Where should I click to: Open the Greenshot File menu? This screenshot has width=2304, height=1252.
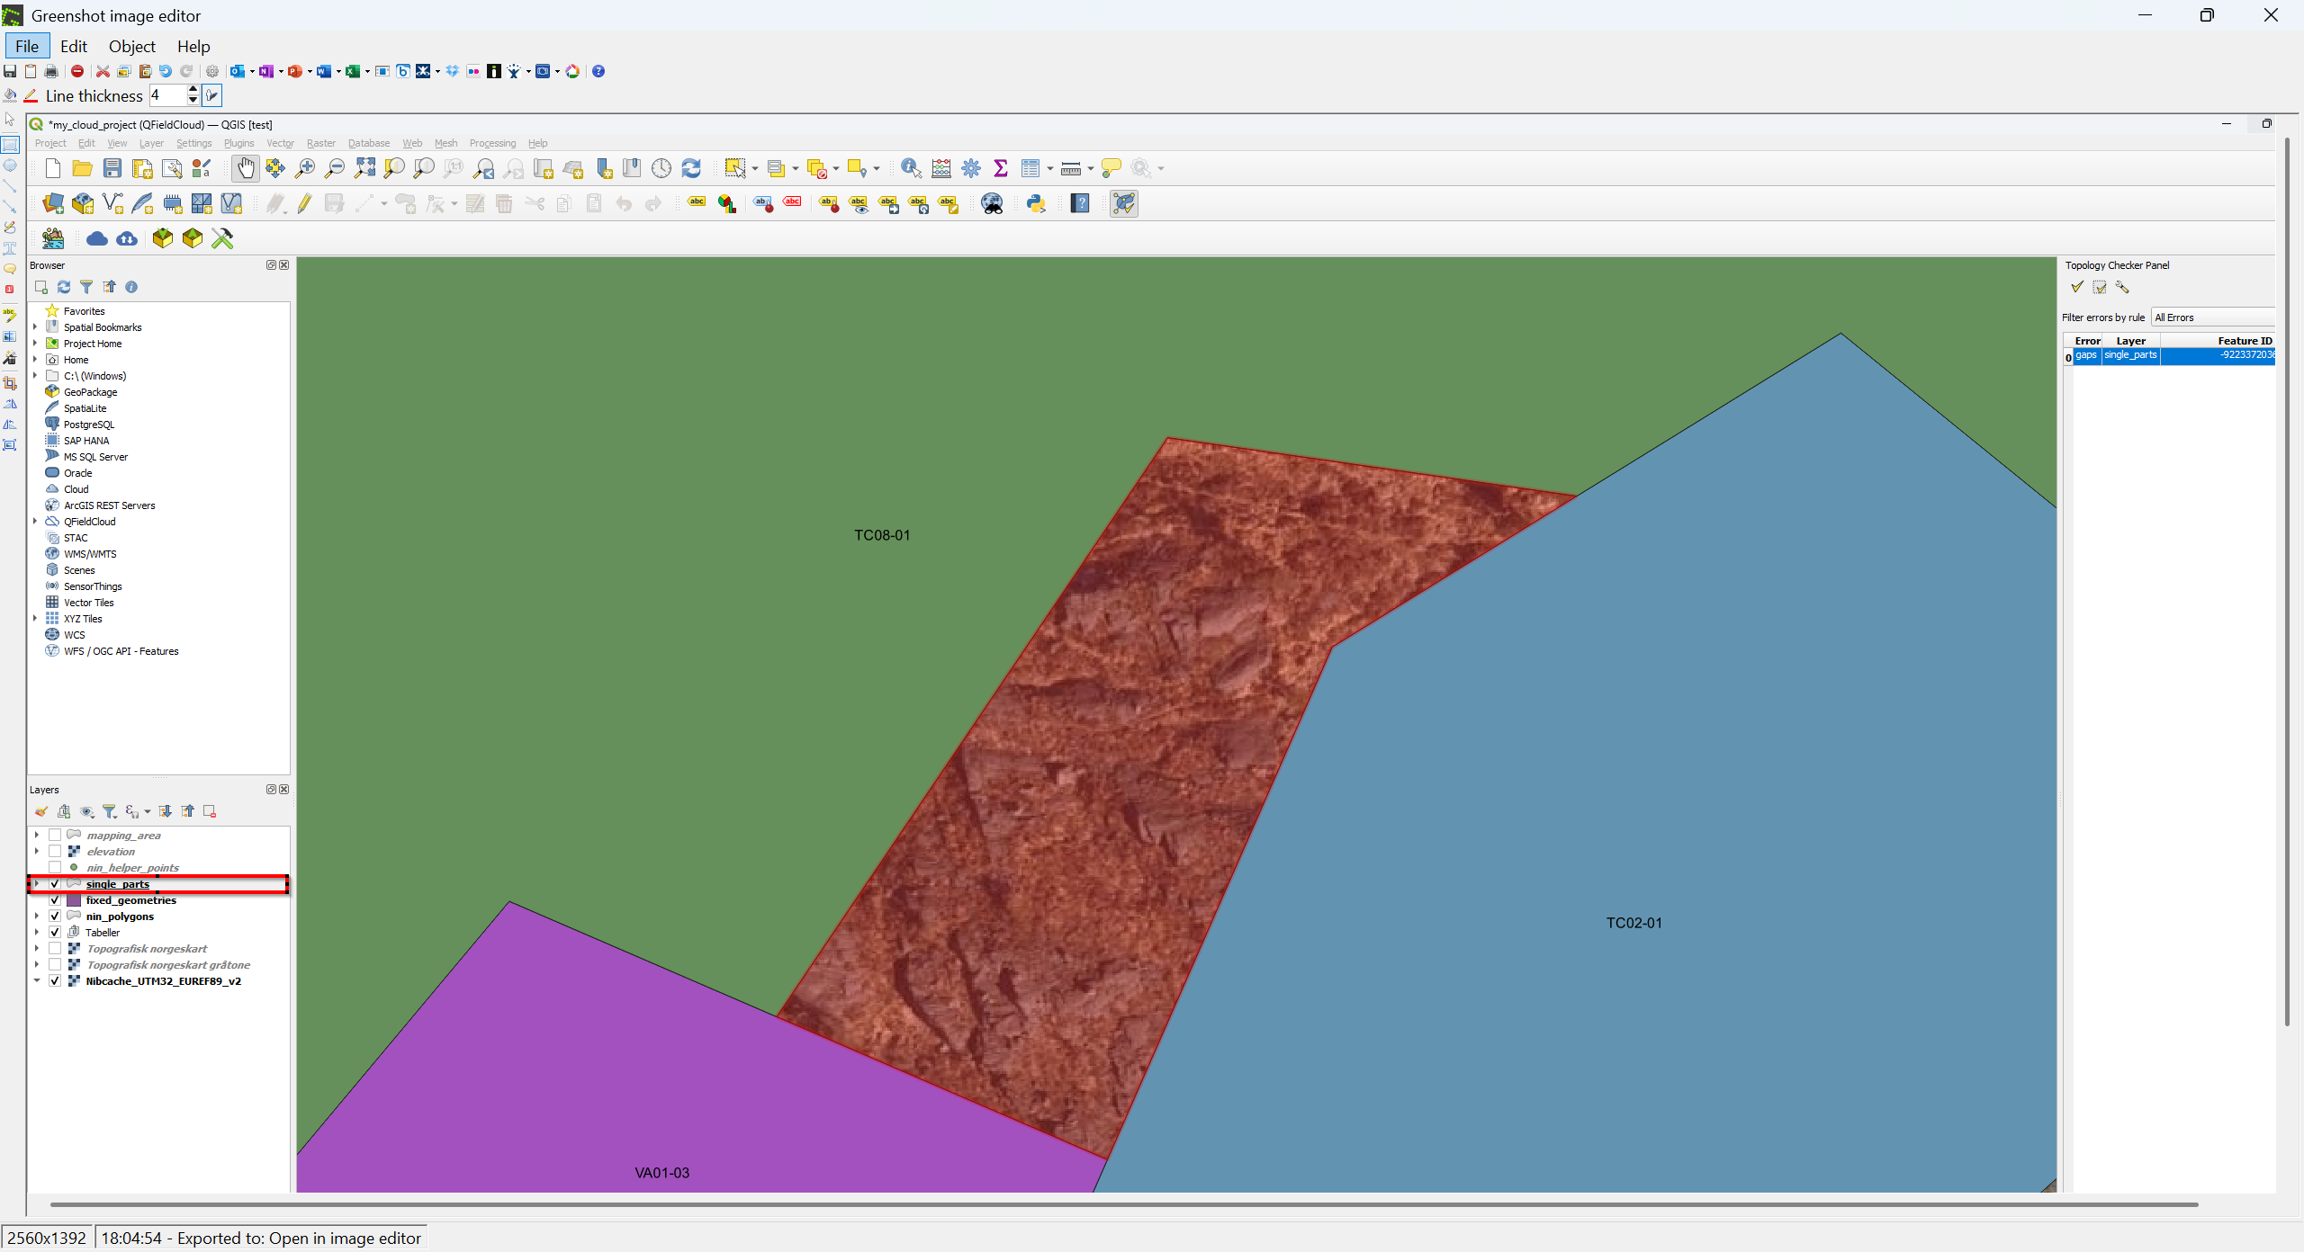[x=27, y=46]
